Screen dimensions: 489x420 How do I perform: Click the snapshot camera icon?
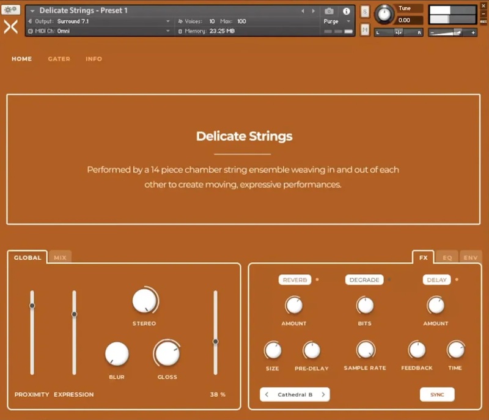click(x=329, y=11)
